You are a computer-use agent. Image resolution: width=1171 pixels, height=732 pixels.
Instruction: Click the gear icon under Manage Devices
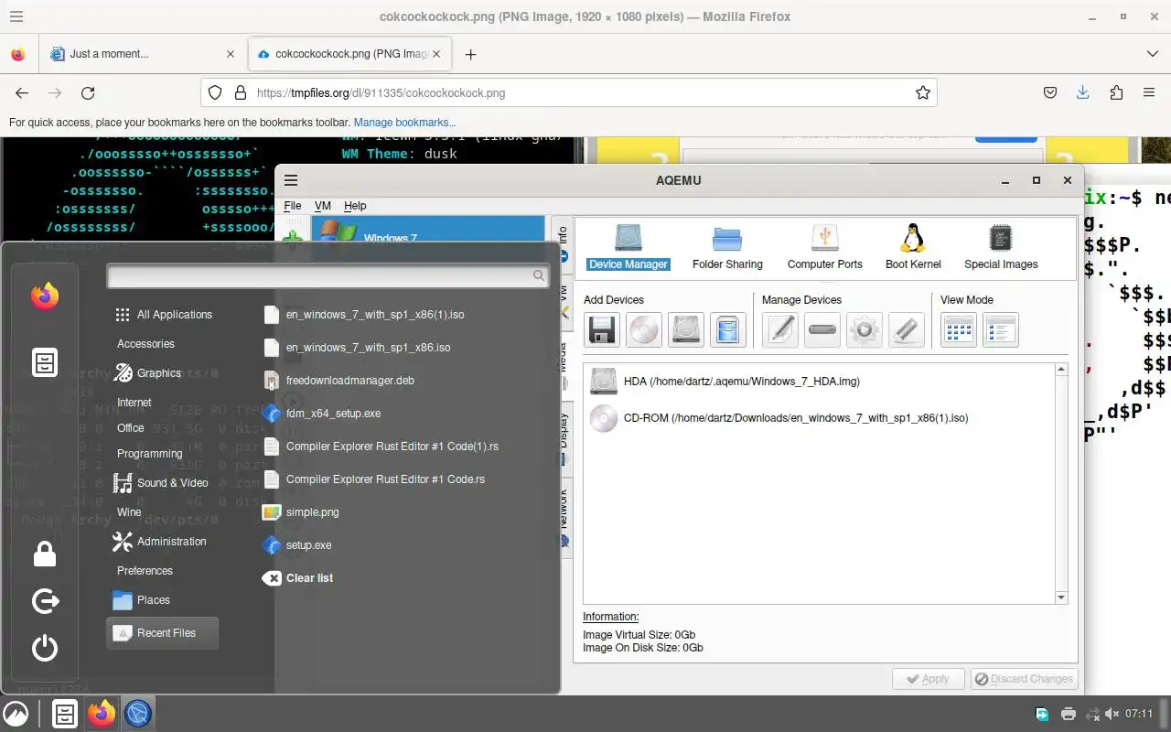click(865, 330)
